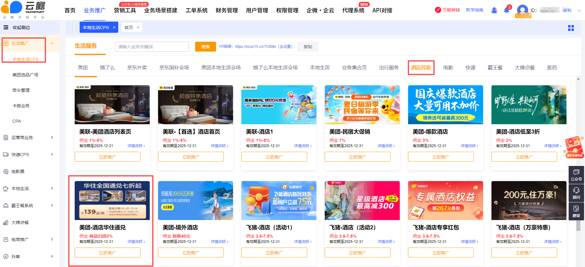Open the 营销工具 top menu
Screen dimensions: 585x267
(x=125, y=11)
